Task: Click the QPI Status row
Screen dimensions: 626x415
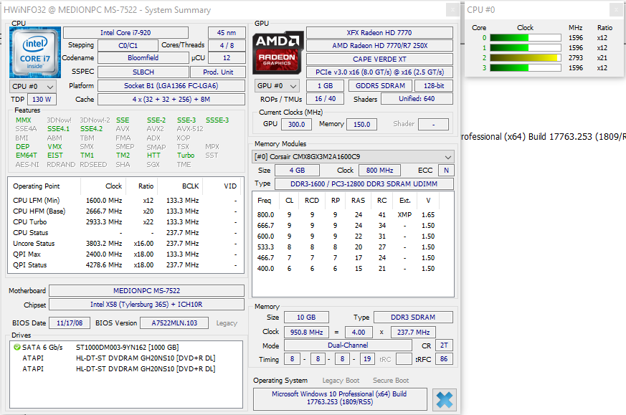Action: (x=125, y=265)
